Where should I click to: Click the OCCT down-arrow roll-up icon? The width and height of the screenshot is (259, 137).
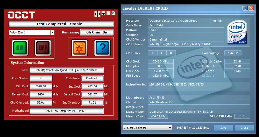tap(104, 13)
